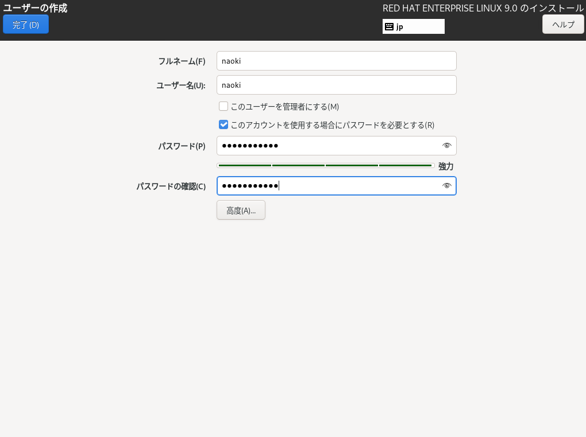Click the パスワードの確認(C) label

(x=171, y=186)
